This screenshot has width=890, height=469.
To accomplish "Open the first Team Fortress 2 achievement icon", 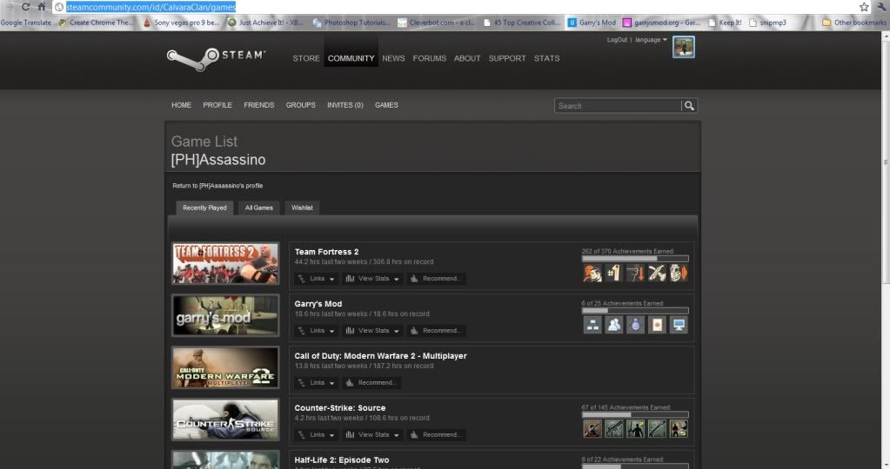I will [592, 273].
